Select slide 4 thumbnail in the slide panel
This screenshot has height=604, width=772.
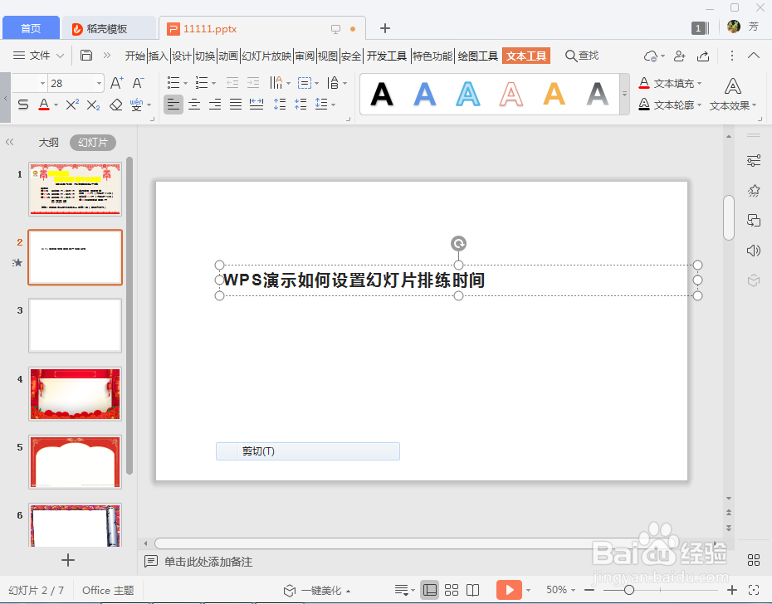[75, 393]
